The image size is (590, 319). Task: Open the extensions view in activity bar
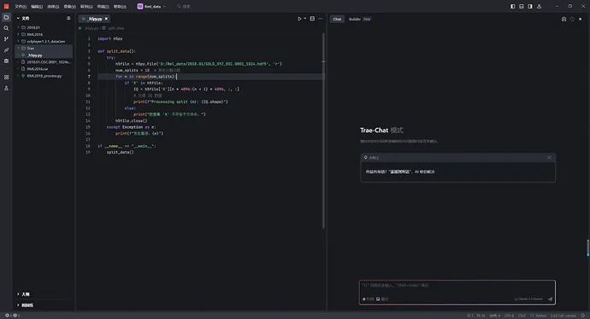pos(6,78)
